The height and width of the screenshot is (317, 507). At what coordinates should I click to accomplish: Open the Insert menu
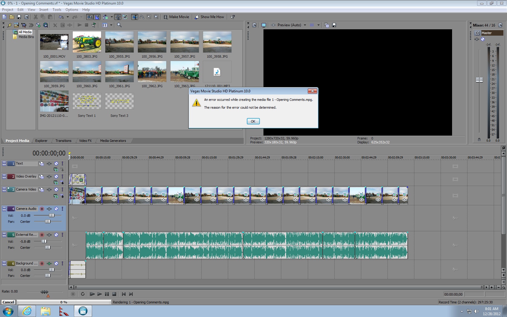[x=44, y=10]
